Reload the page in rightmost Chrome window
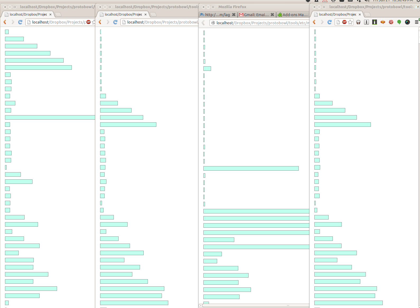Image resolution: width=420 pixels, height=308 pixels. point(330,22)
